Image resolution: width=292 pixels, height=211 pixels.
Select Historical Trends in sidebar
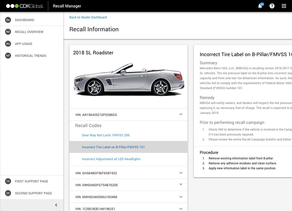click(x=32, y=56)
